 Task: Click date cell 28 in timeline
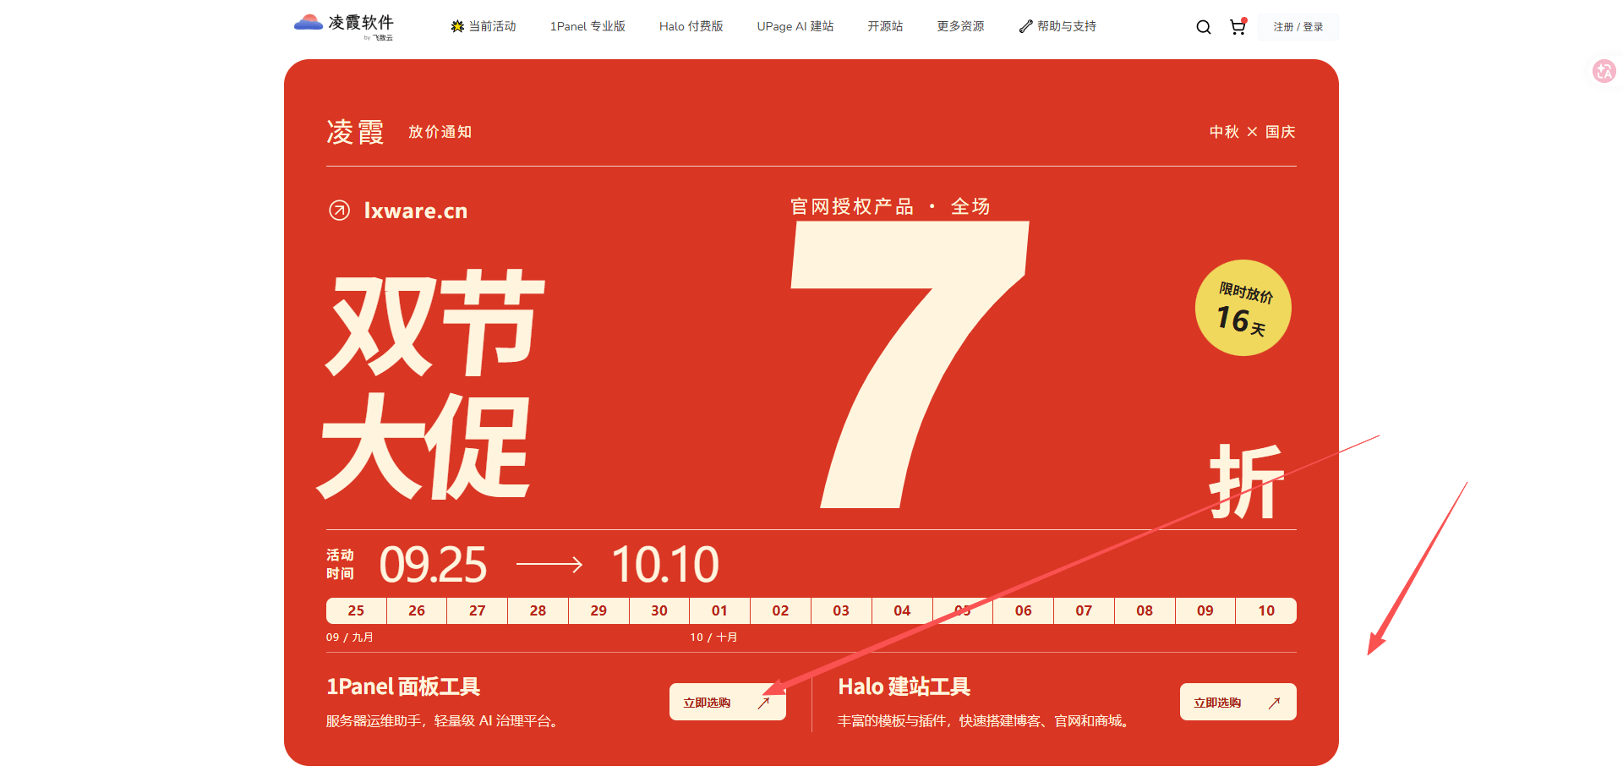coord(538,610)
